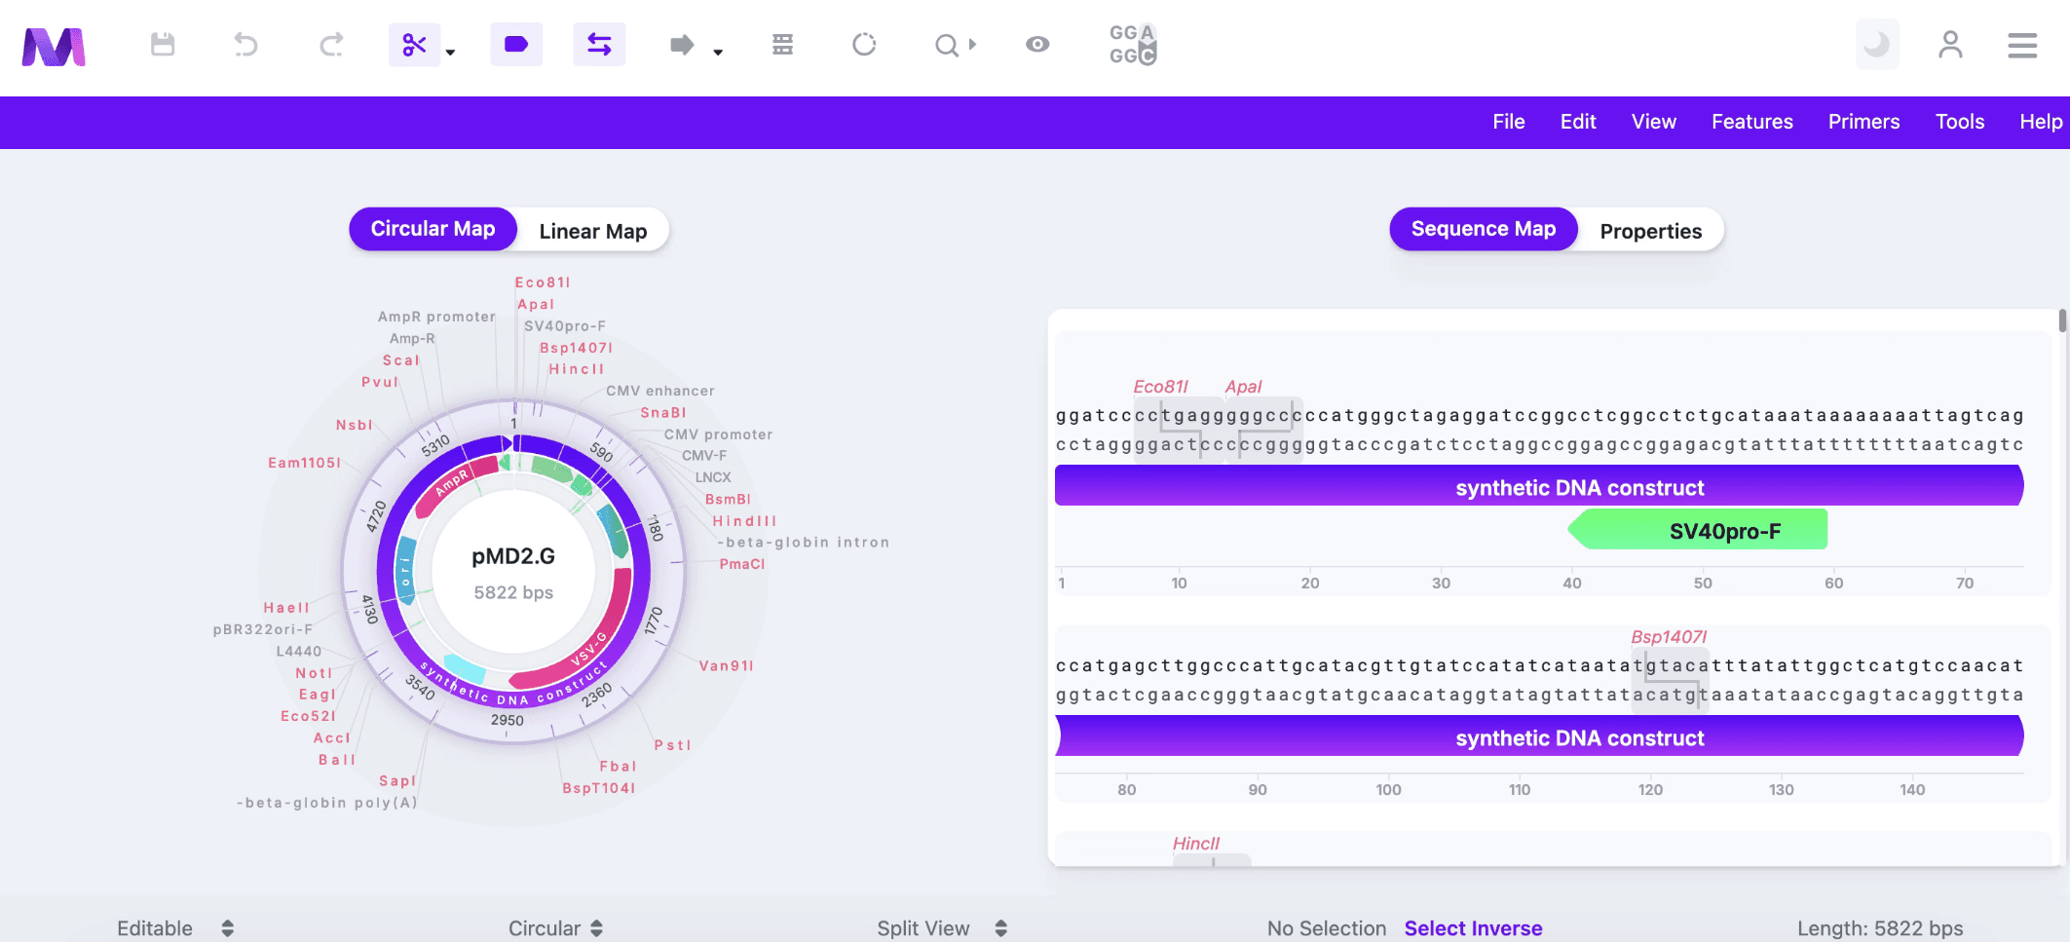
Task: Click the GGA GGC sequence-case icon
Action: pyautogui.click(x=1133, y=45)
